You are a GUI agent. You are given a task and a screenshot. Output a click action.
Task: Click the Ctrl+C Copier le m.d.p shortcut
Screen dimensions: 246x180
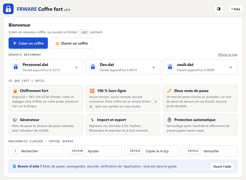[x=152, y=151]
